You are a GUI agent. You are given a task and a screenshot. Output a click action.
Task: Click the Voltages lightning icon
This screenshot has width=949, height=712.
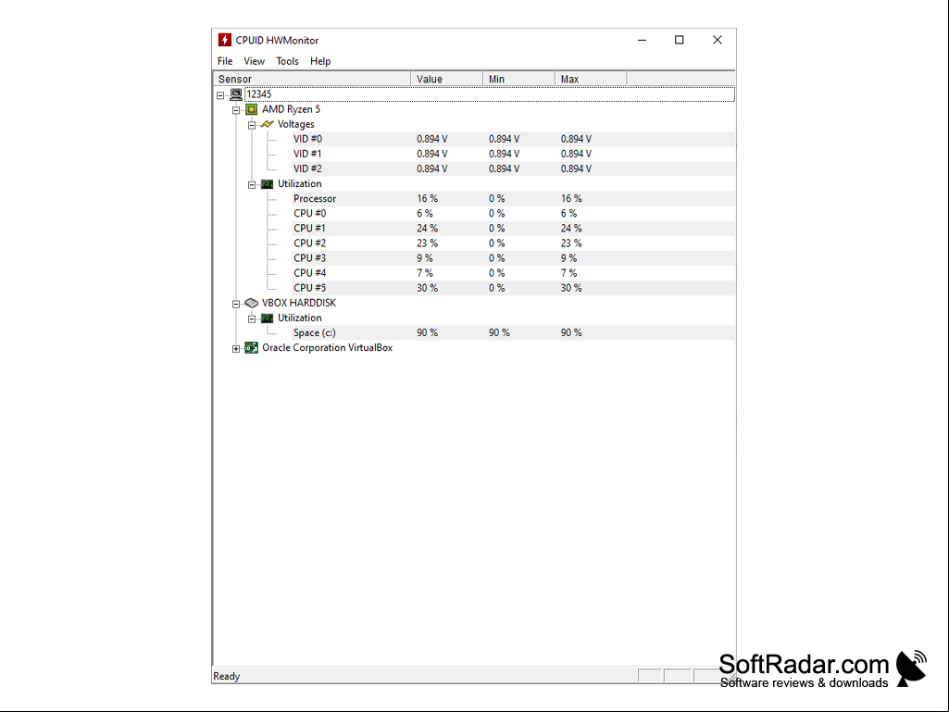267,124
